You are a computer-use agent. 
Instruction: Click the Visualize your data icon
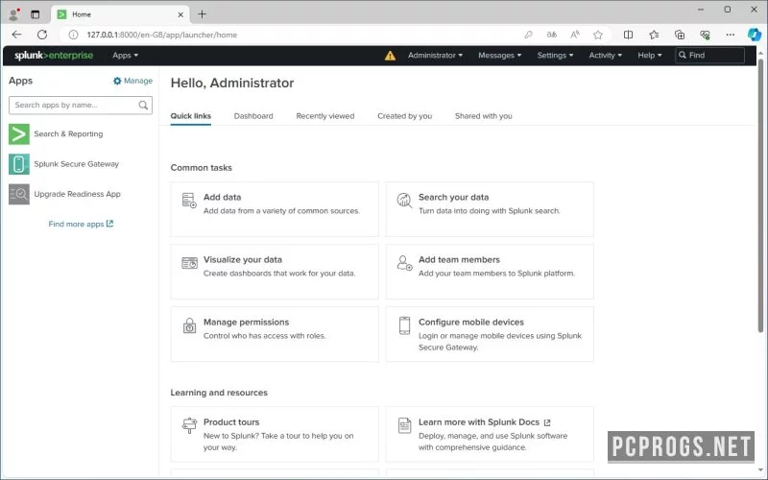click(x=189, y=262)
